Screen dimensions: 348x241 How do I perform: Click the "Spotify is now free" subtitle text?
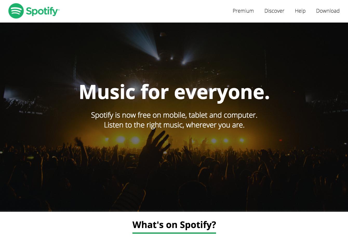(x=174, y=115)
